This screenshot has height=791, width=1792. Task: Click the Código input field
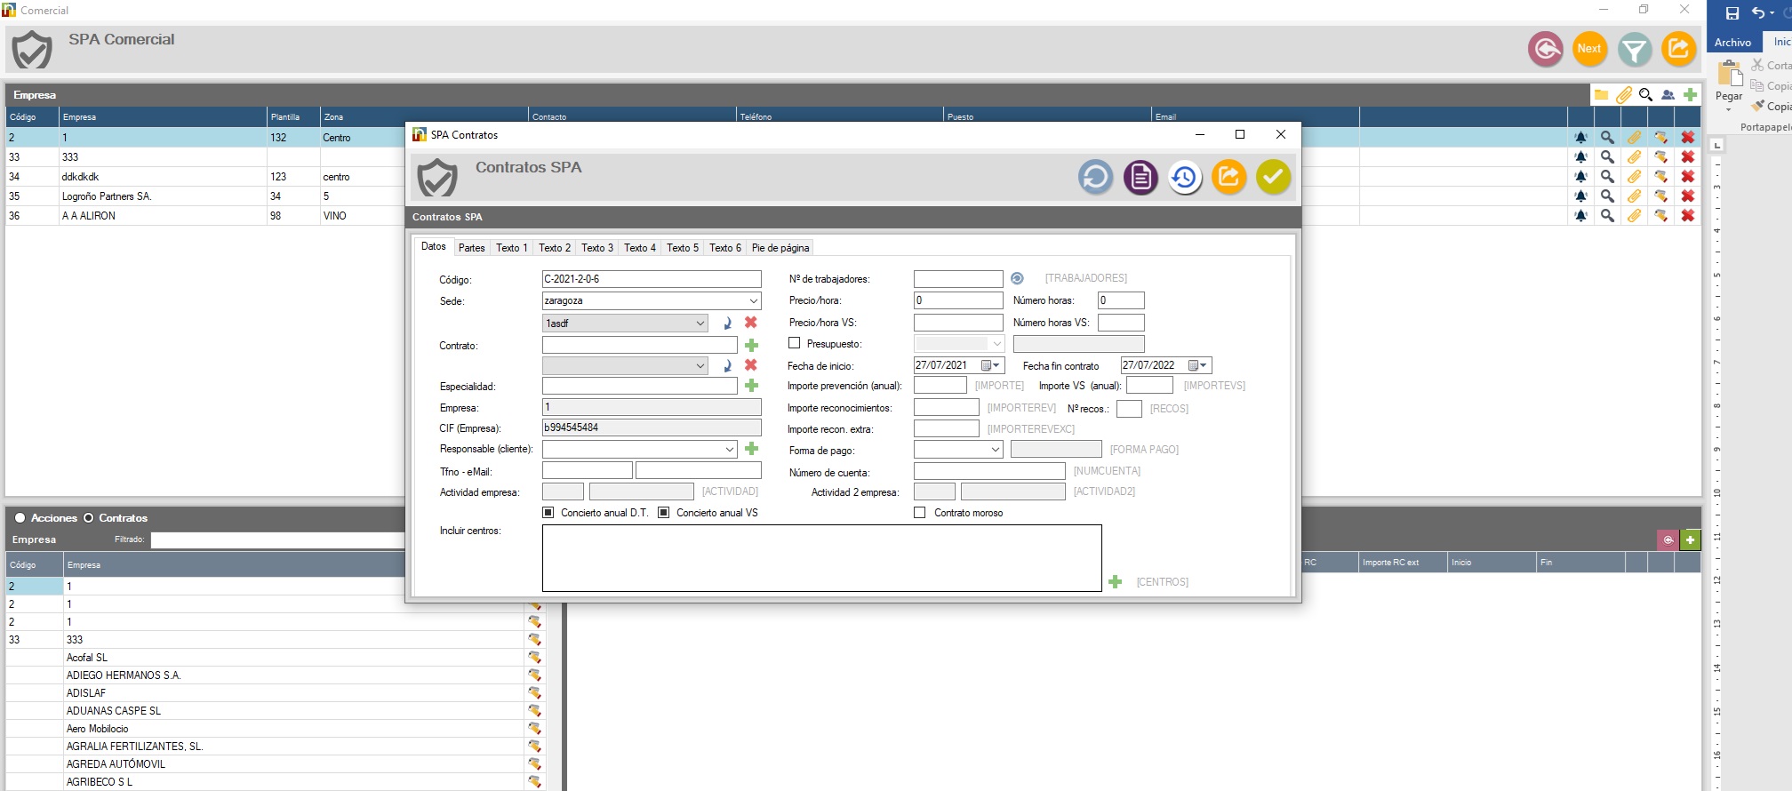coord(652,279)
